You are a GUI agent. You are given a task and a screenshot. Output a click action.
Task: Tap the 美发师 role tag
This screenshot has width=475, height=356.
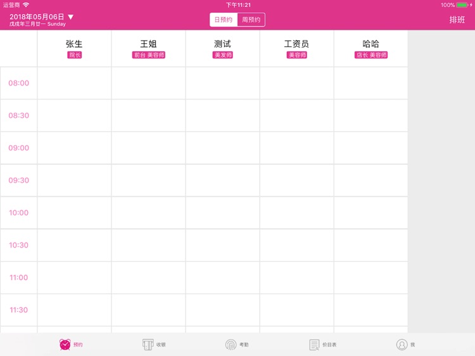pos(223,55)
